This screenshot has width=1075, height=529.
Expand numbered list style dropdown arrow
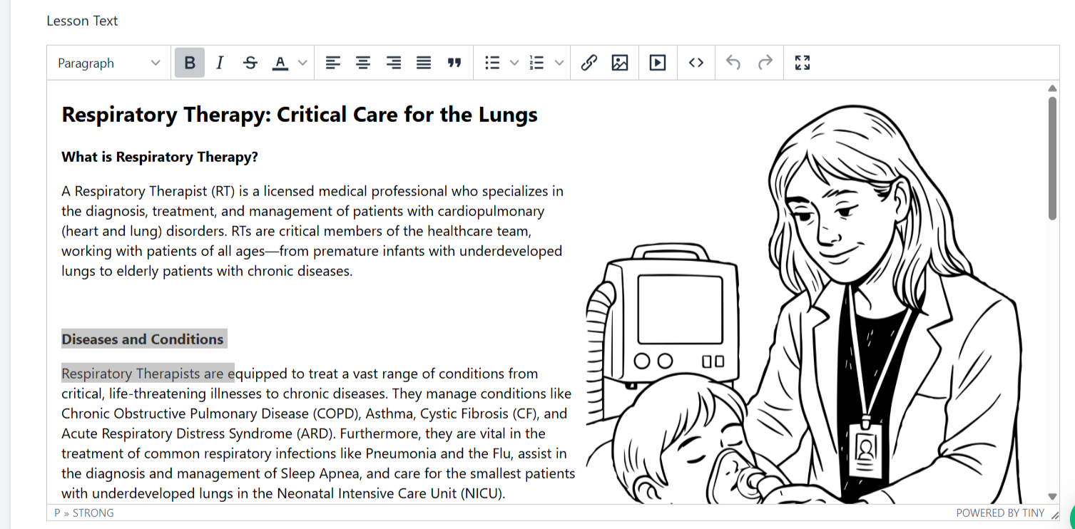559,63
